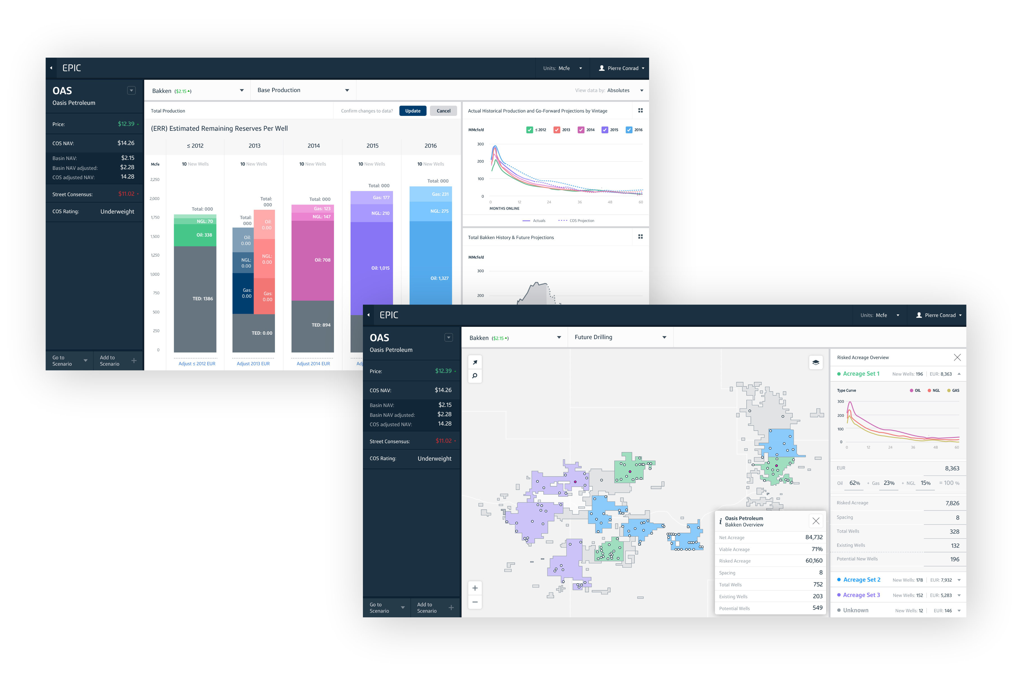Viewport: 1012px width, 675px height.
Task: Open View data by Absolutes dropdown
Action: [624, 90]
